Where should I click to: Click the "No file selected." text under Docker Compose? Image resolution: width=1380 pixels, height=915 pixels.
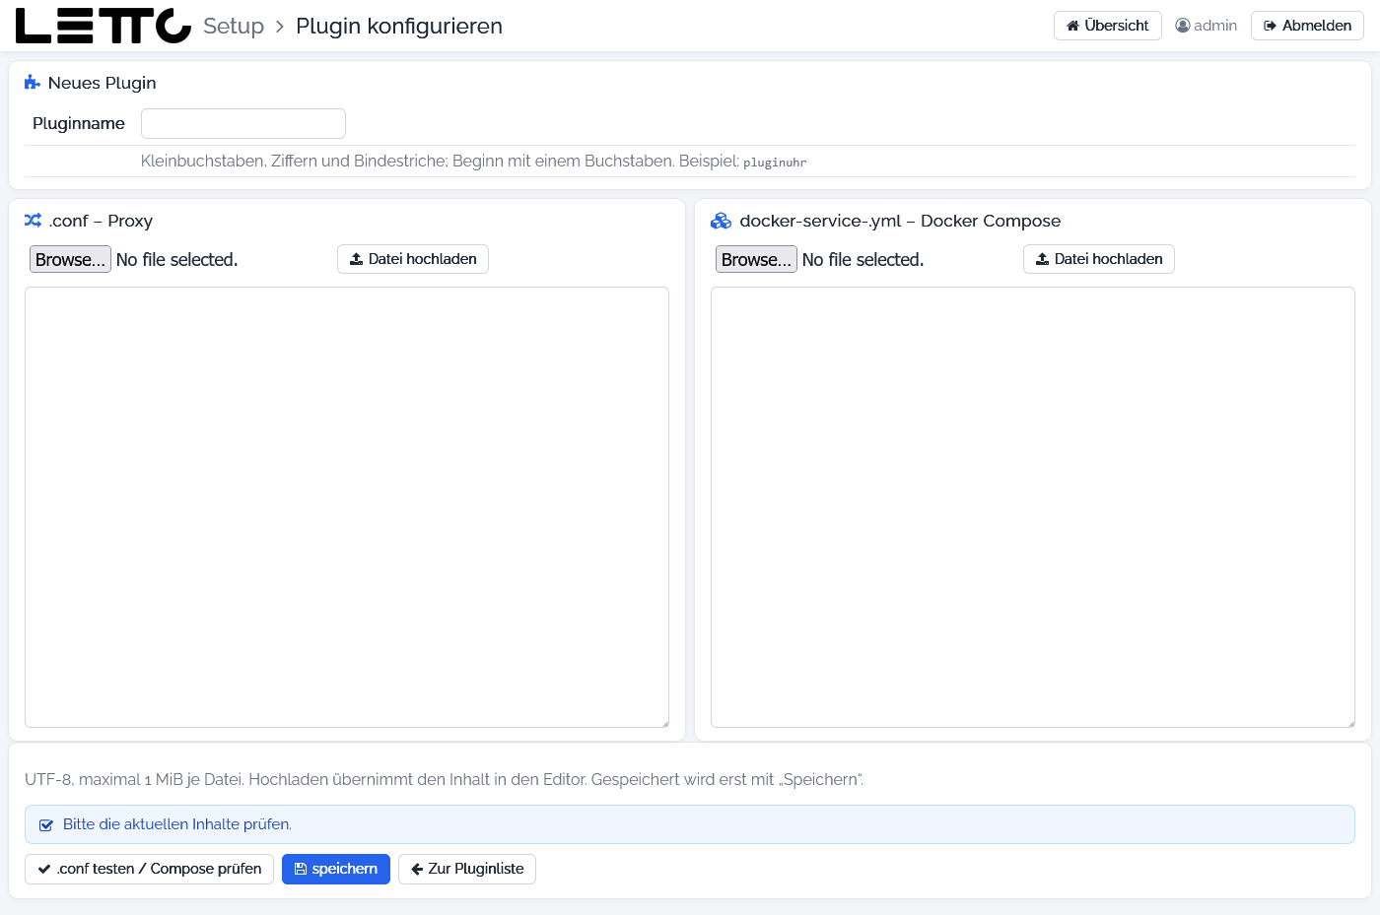click(863, 260)
